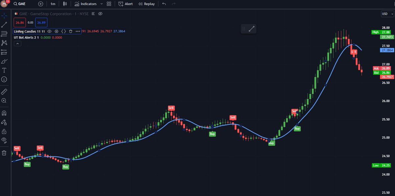
Task: Open the chart patterns tool
Action: [x=4, y=43]
